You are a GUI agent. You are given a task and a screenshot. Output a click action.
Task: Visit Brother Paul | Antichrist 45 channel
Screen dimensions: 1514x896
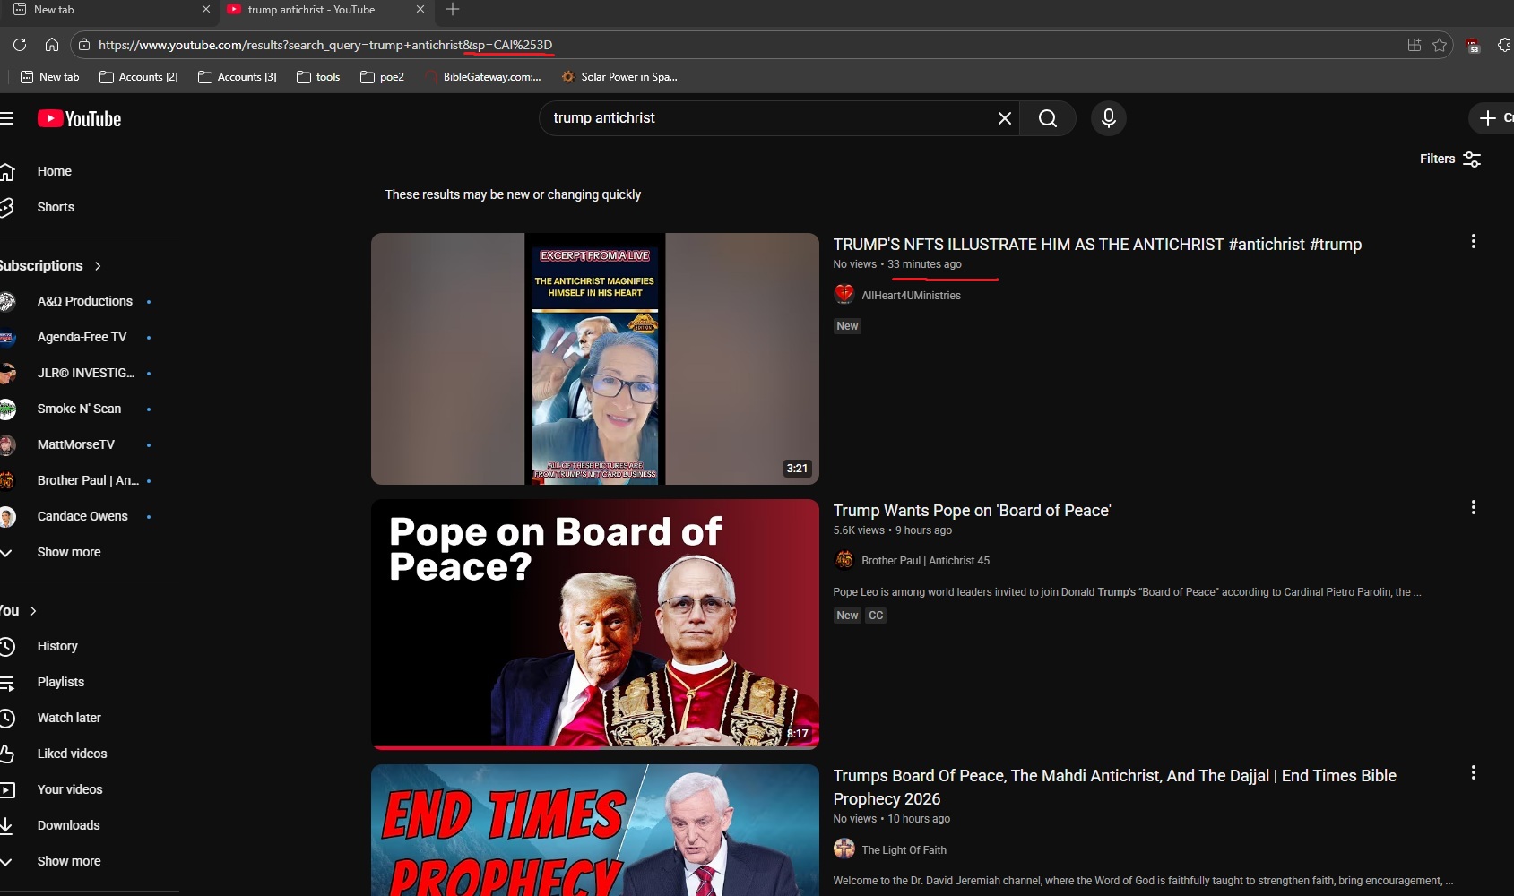tap(925, 561)
